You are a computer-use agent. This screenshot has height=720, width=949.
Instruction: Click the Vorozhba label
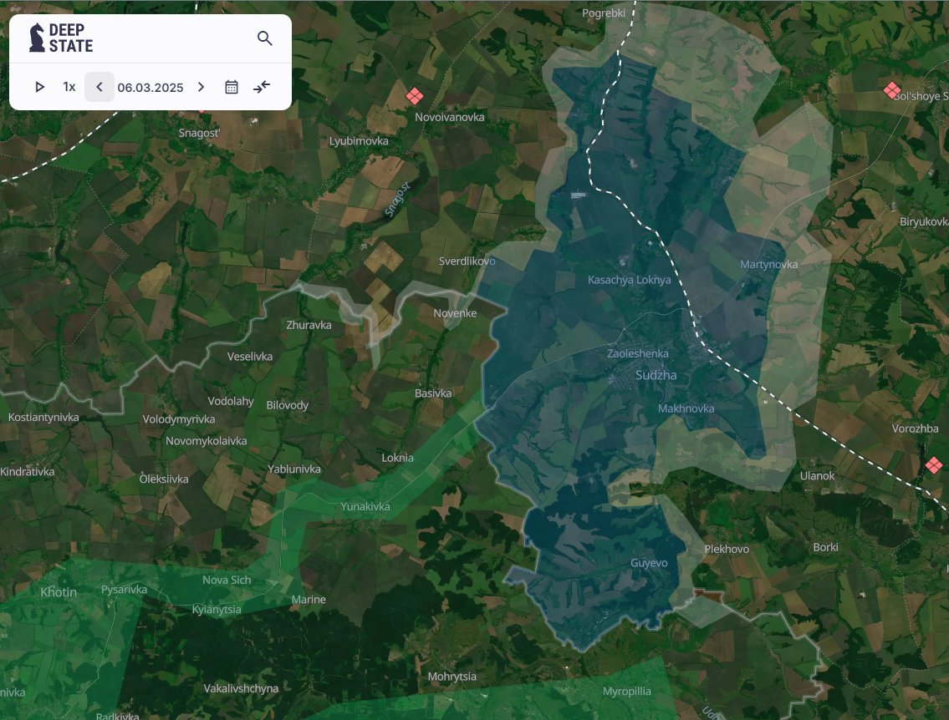click(x=915, y=429)
